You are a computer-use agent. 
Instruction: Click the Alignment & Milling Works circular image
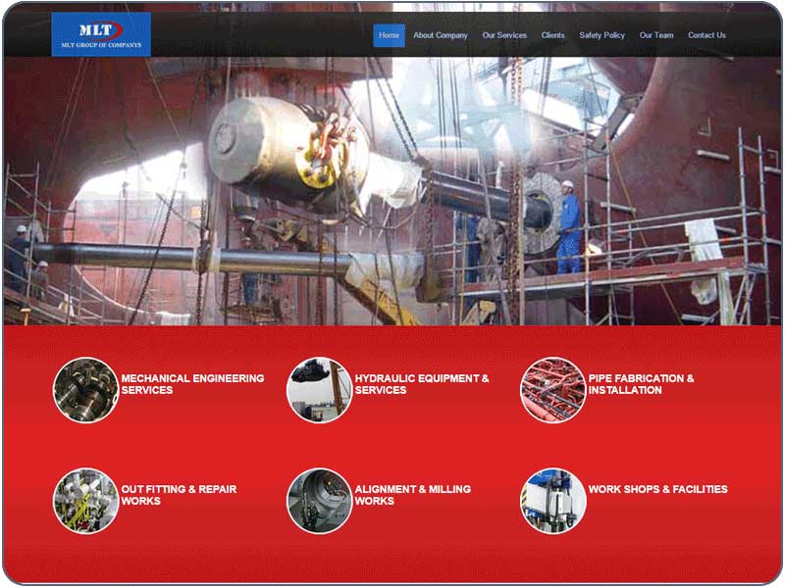[320, 501]
